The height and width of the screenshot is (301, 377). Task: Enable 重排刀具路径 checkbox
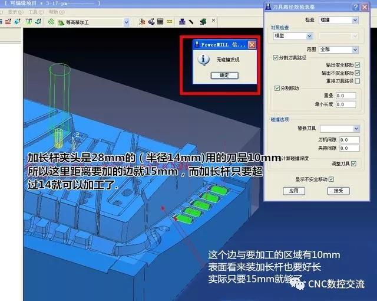pos(358,81)
